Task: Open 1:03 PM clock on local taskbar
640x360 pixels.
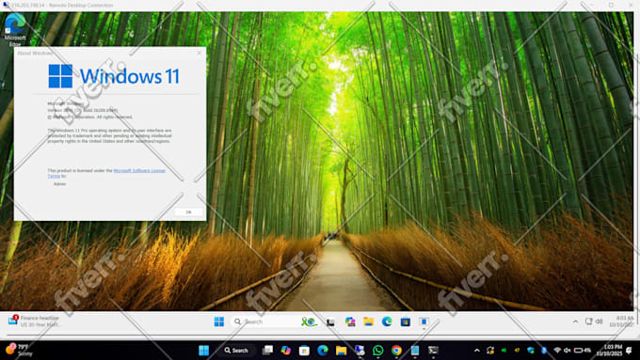Action: click(x=610, y=351)
